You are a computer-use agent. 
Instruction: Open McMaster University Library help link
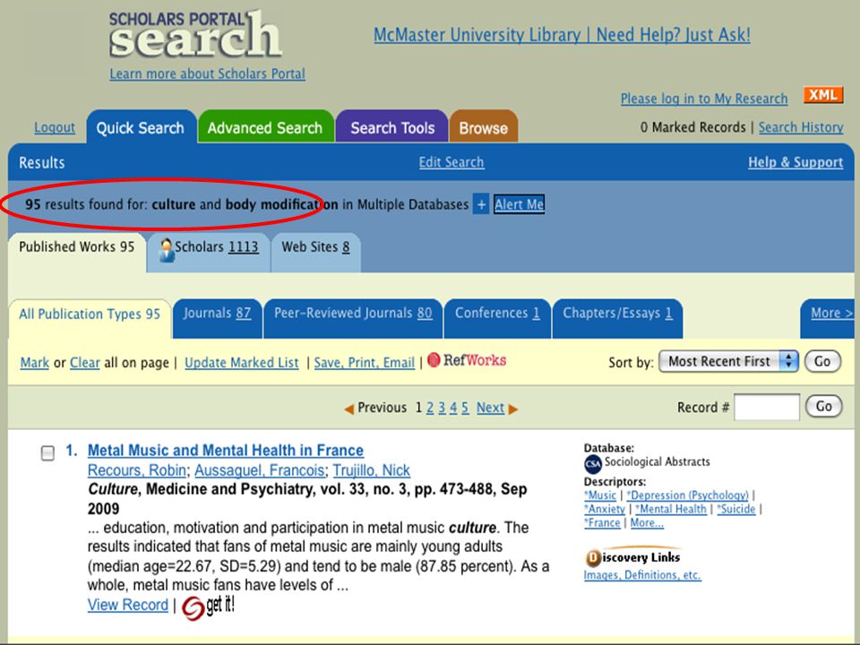pos(562,35)
